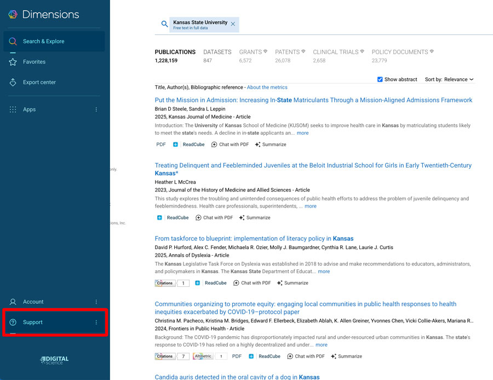Image resolution: width=493 pixels, height=380 pixels.
Task: Switch to the Datasets tab
Action: click(217, 52)
